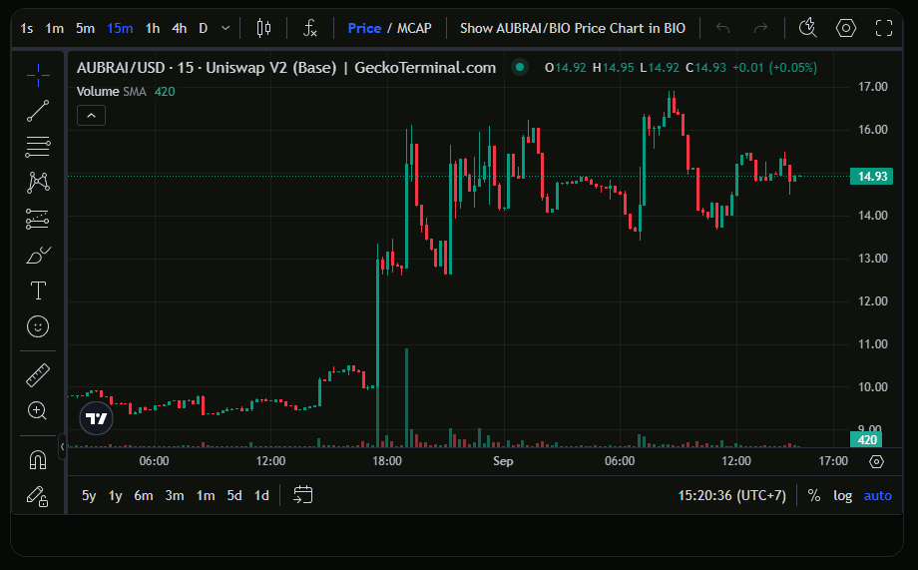The height and width of the screenshot is (570, 918).
Task: Toggle percentage scale mode
Action: [x=814, y=495]
